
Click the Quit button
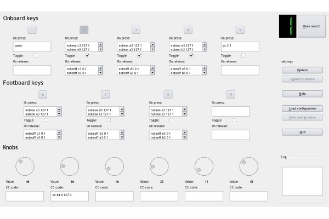[x=302, y=132]
